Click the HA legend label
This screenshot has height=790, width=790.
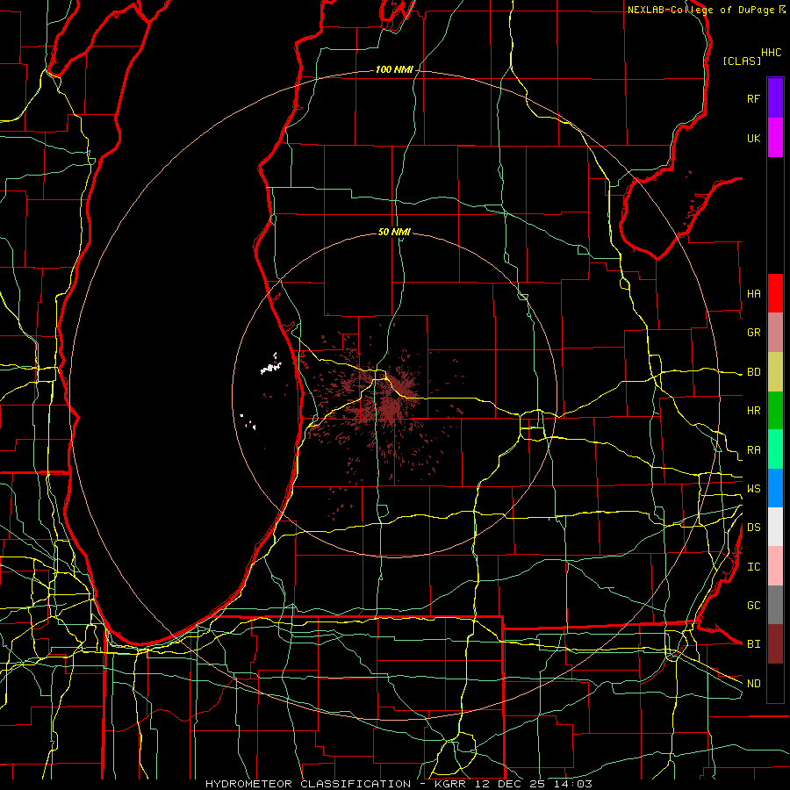(x=753, y=293)
